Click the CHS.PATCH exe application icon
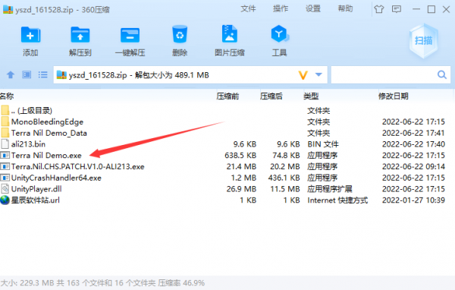This screenshot has height=290, width=455. tap(5, 166)
